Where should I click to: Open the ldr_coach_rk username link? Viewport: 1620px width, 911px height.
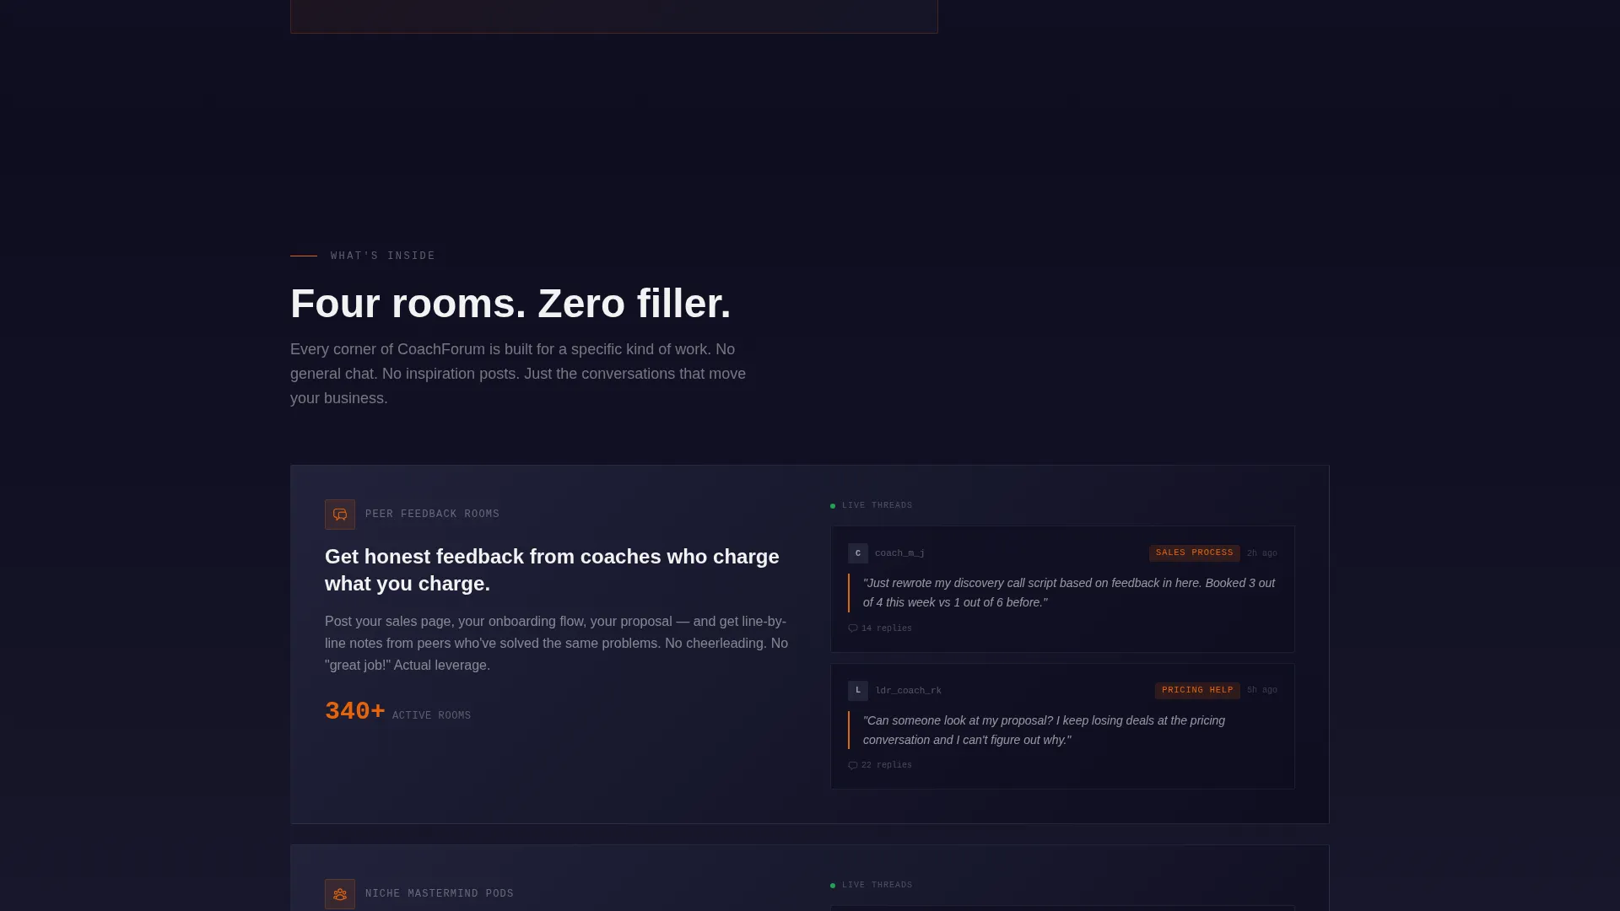click(x=908, y=691)
